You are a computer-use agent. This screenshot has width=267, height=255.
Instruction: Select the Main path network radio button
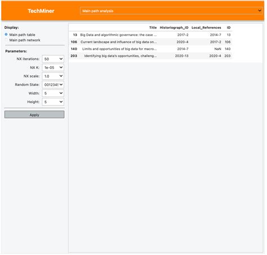coord(6,40)
